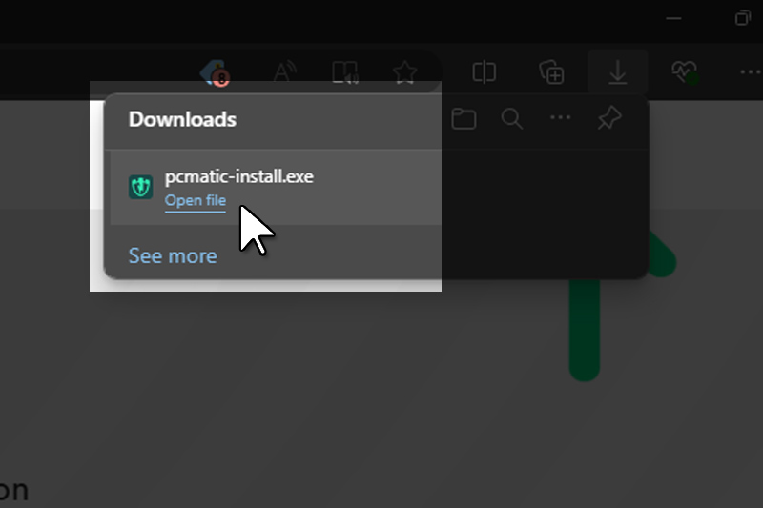The width and height of the screenshot is (763, 508).
Task: Add this page to favorites with the star
Action: tap(404, 72)
